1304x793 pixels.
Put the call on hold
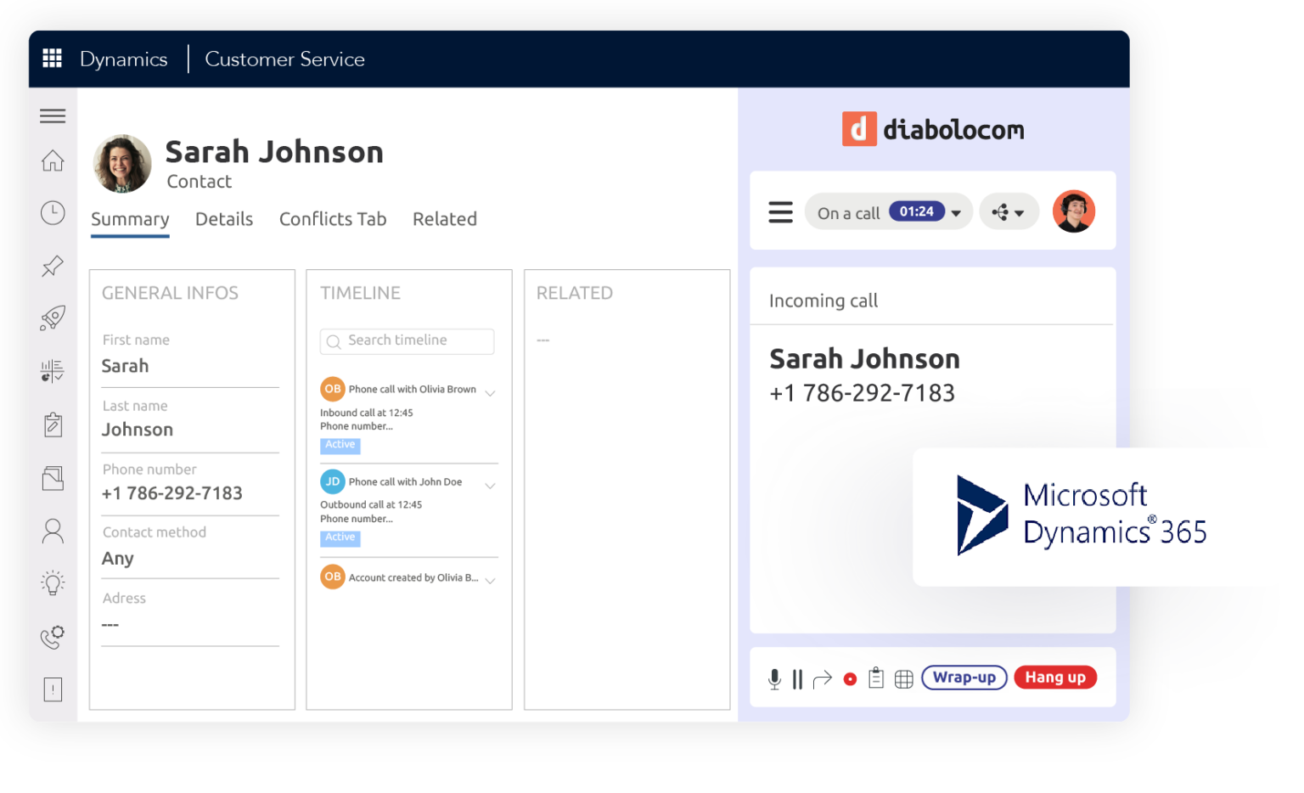click(797, 678)
